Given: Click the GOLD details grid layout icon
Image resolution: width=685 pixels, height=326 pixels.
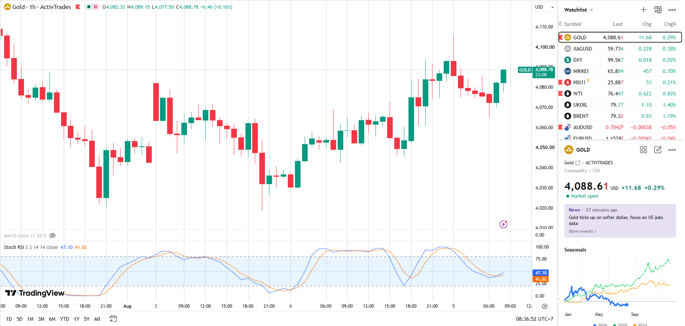Looking at the screenshot, I should point(643,150).
